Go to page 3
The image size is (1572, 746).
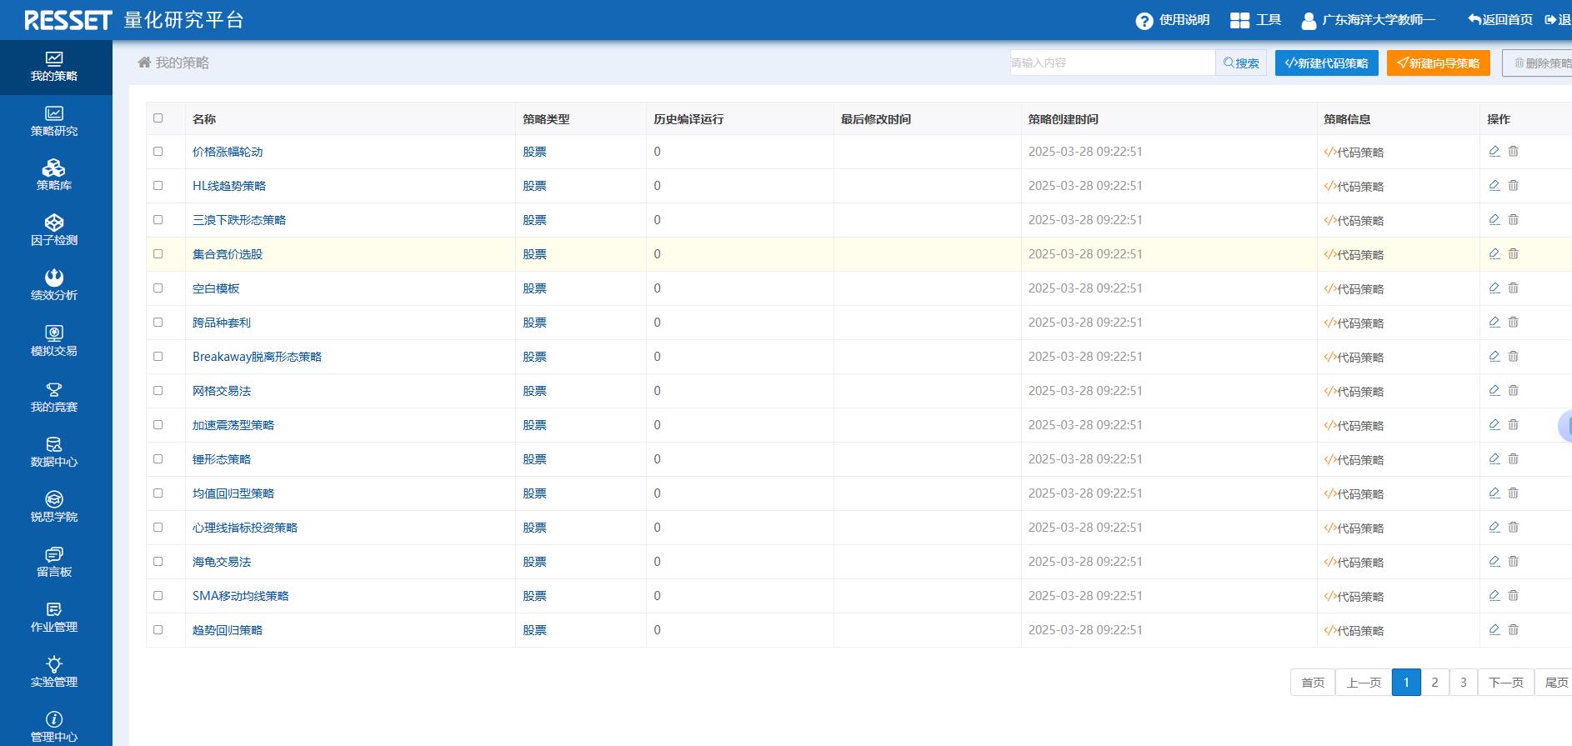pos(1463,682)
